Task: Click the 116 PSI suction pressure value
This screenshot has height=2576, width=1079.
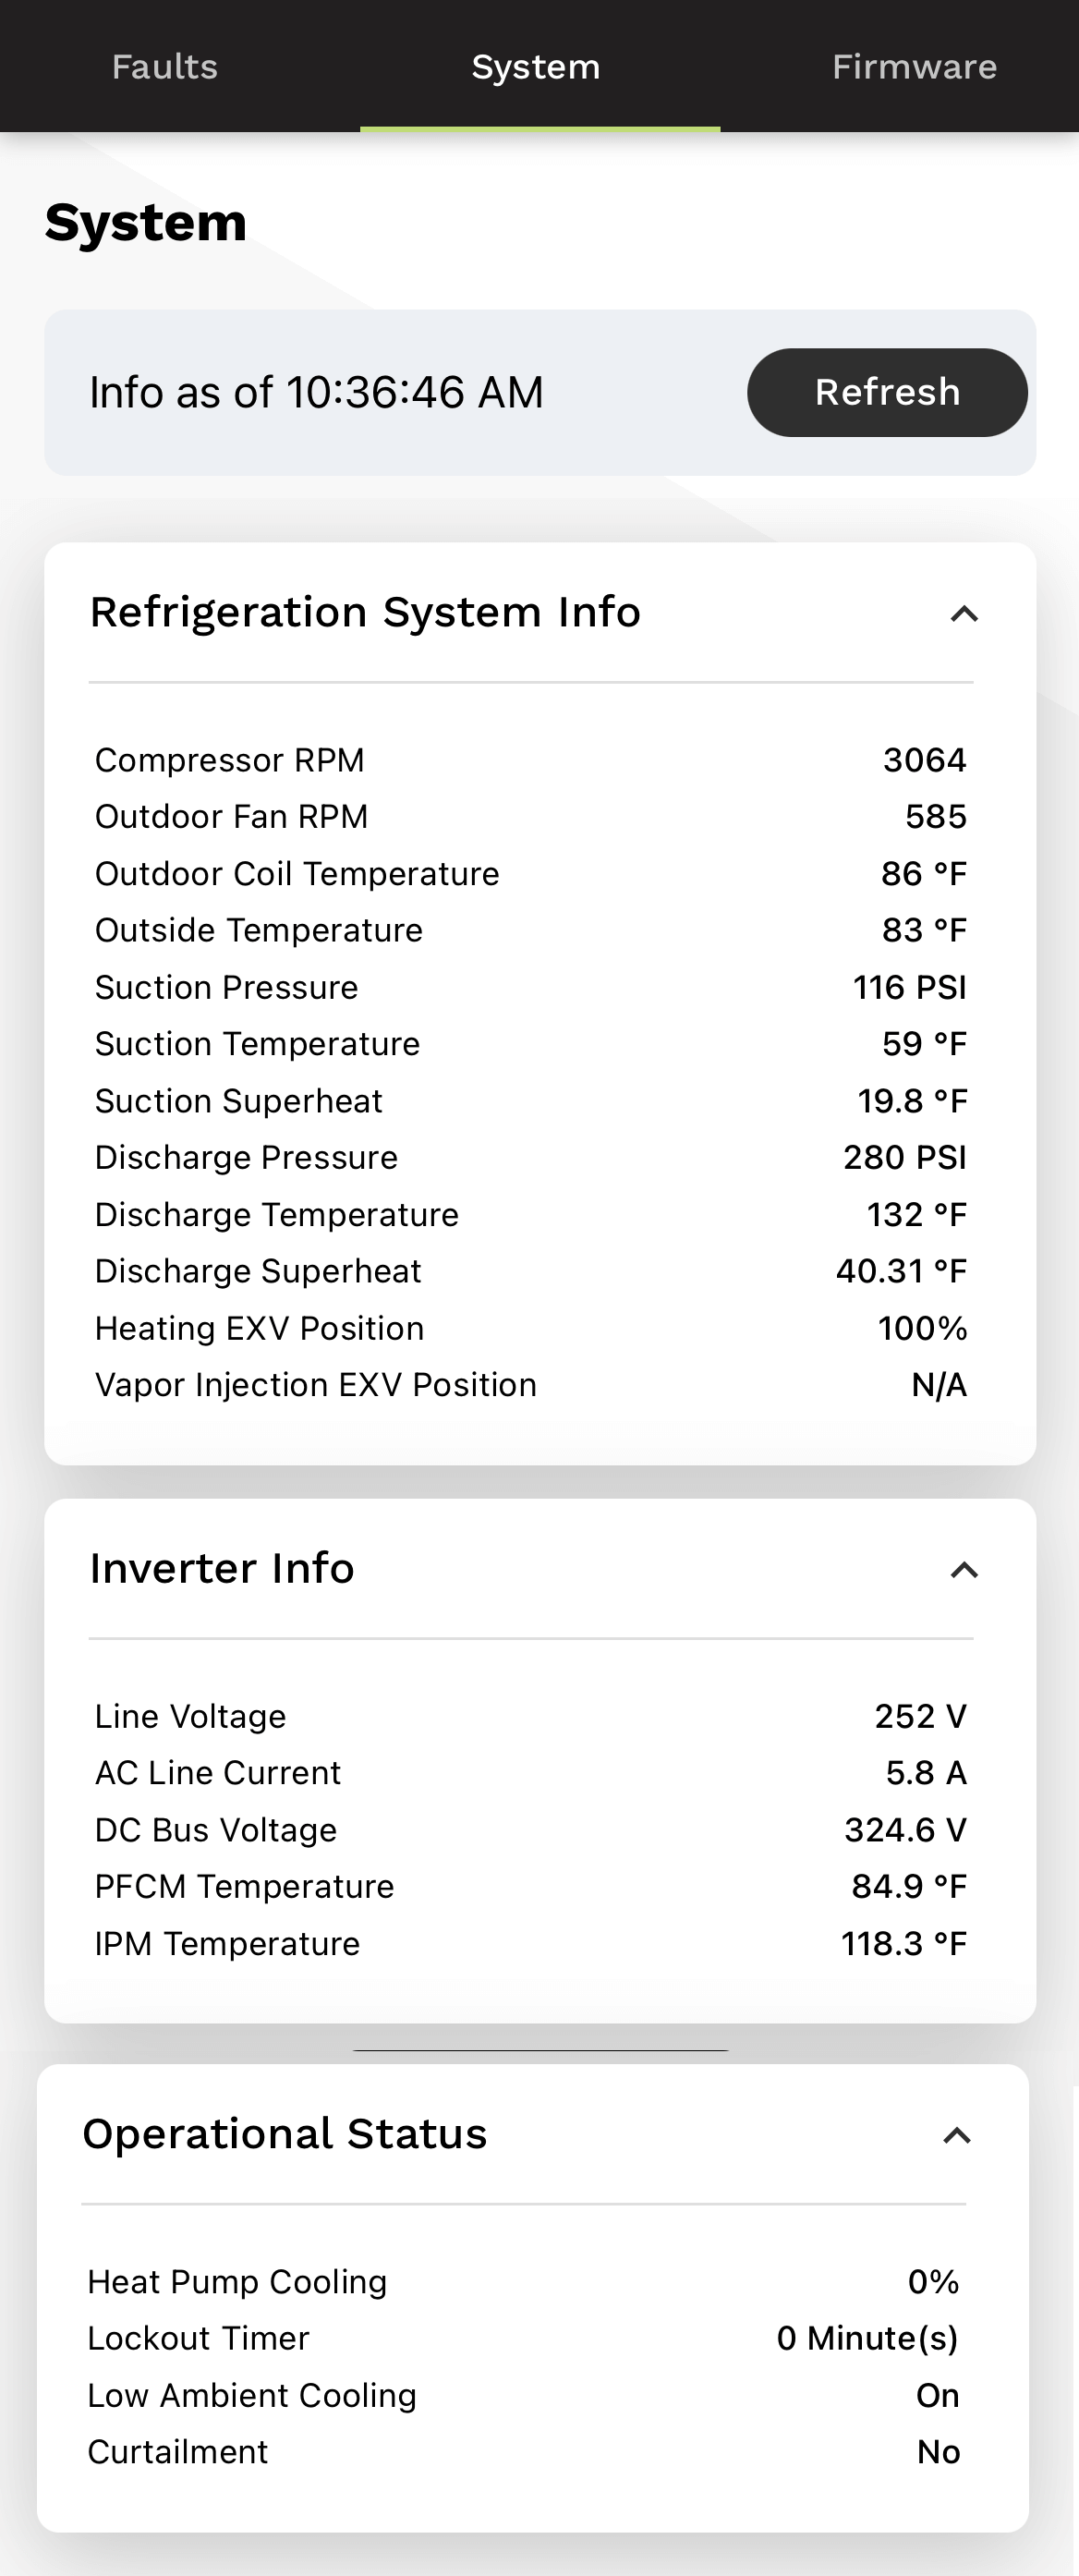Action: click(909, 987)
